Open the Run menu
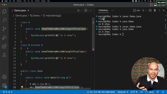Viewport: 167px width, 94px height. pyautogui.click(x=32, y=1)
